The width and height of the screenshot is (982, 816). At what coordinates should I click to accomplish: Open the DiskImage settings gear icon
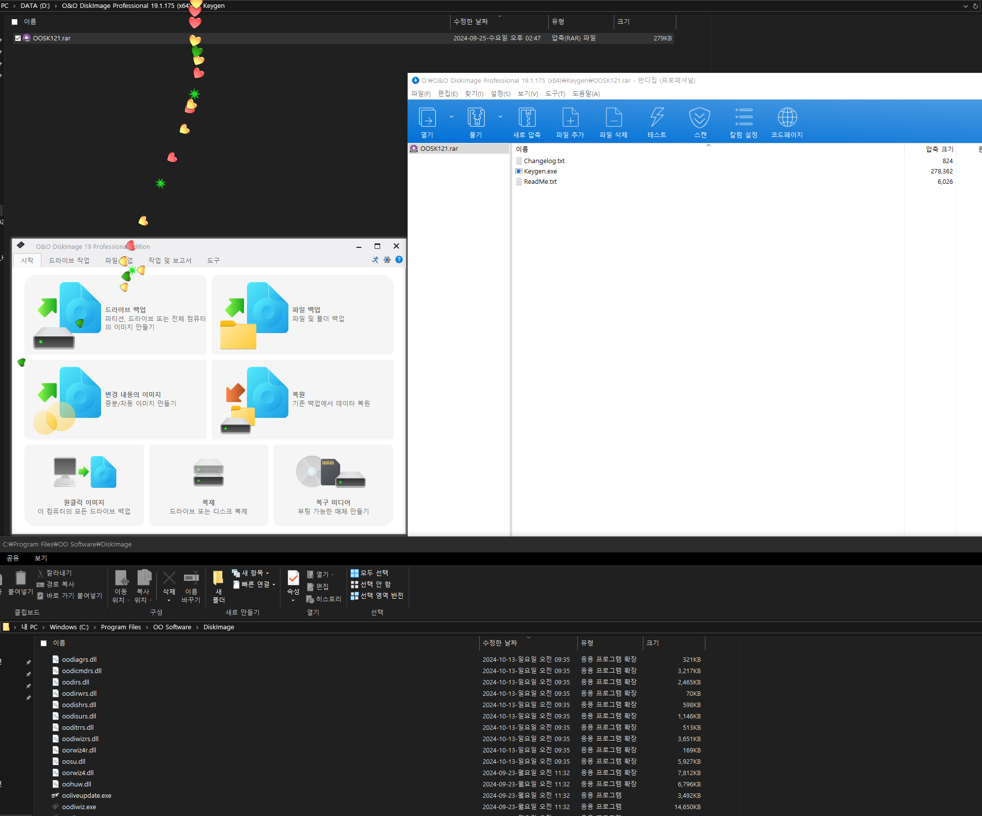pyautogui.click(x=387, y=260)
